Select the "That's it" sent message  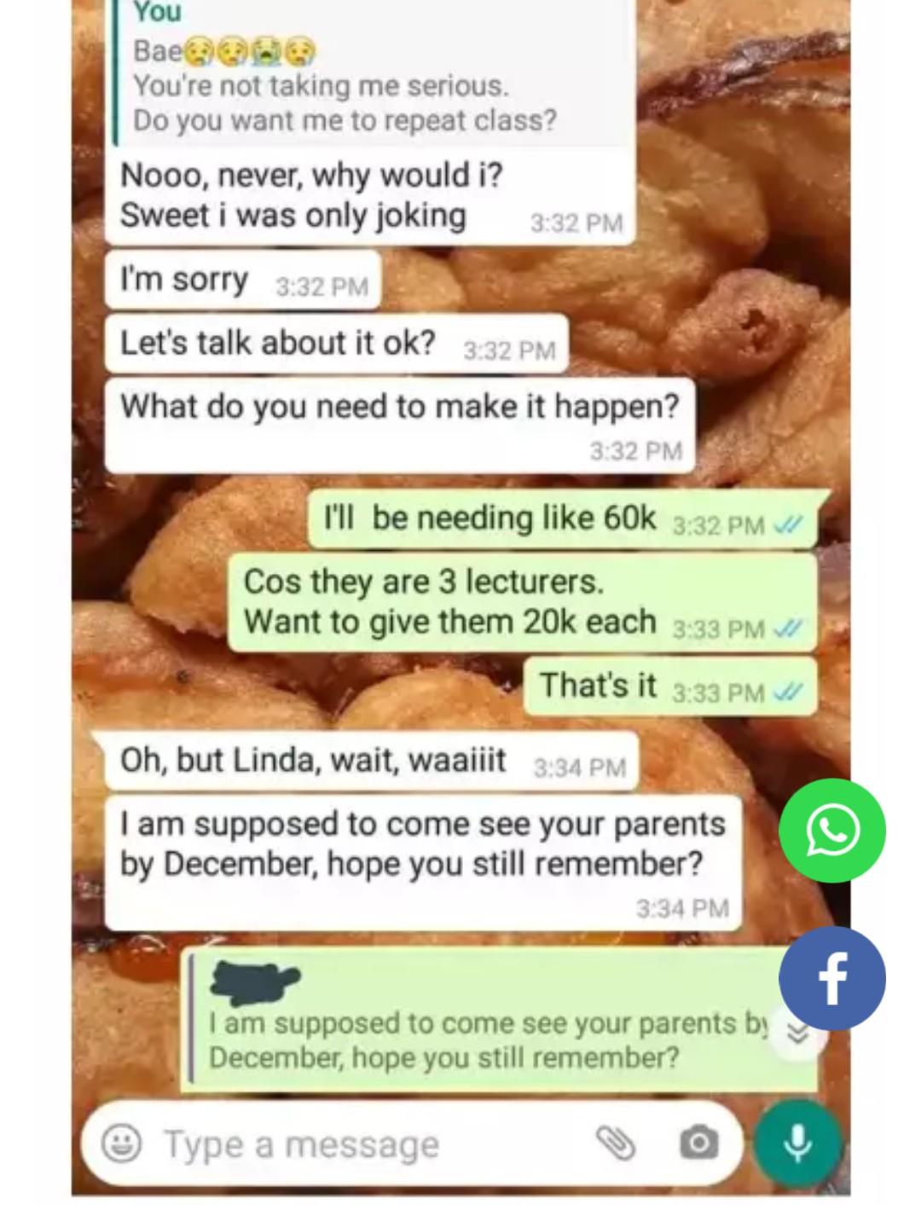click(x=670, y=686)
